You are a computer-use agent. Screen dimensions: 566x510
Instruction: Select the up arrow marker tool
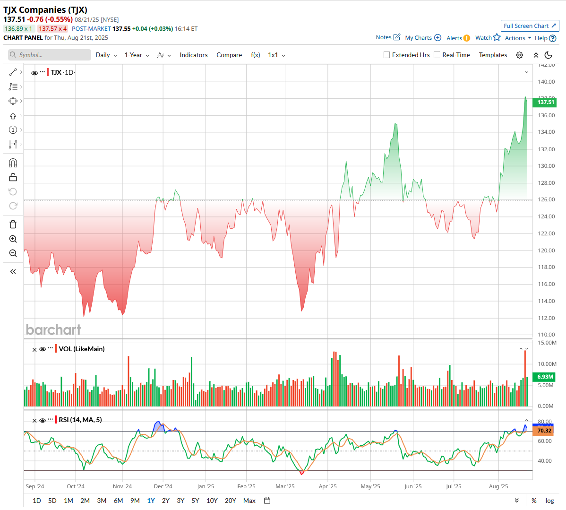(13, 116)
